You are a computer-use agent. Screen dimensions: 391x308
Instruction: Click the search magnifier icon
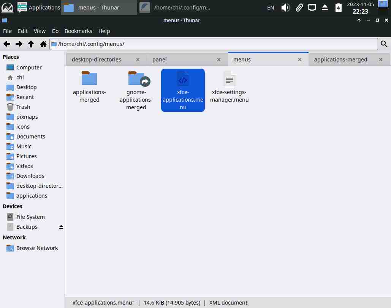384,44
